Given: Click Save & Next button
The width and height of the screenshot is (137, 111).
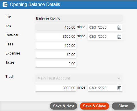Looking at the screenshot, I should pos(63,106).
